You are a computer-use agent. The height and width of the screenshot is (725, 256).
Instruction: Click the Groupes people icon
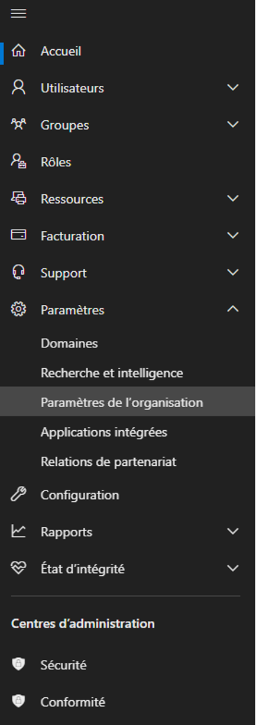18,124
